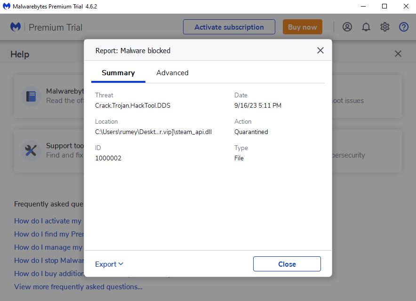The width and height of the screenshot is (416, 301).
Task: Click the help question mark icon
Action: click(x=404, y=27)
